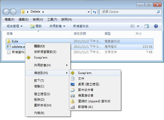This screenshot has width=164, height=120.
Task: Open recent pages dropdown beside Forward button
Action: [18, 12]
